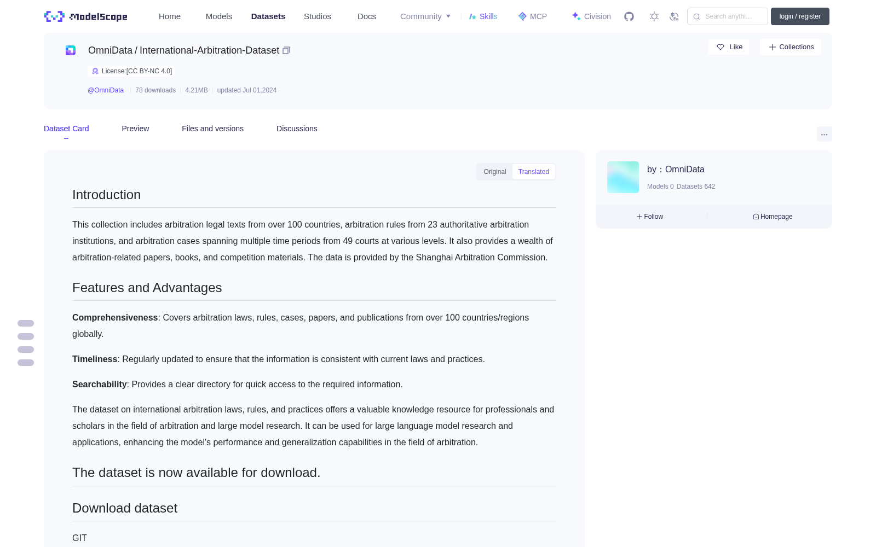Switch to the Dataset Card tab
This screenshot has height=547, width=876.
click(x=66, y=129)
